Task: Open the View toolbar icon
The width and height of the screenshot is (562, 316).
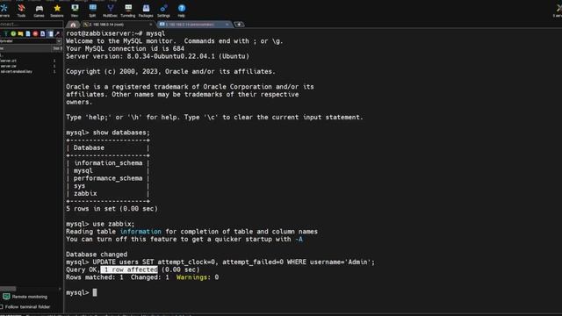Action: [x=75, y=11]
